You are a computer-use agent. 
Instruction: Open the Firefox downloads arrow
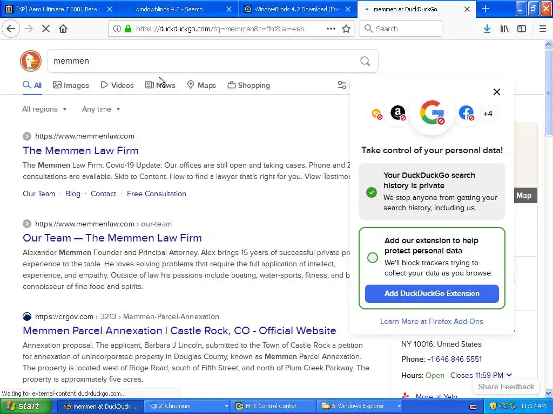487,29
